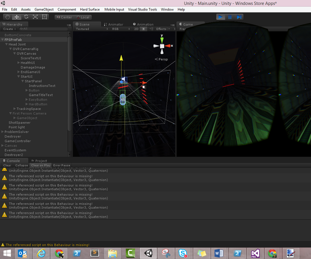
Task: Toggle pivot mode Center button
Action: click(x=64, y=17)
